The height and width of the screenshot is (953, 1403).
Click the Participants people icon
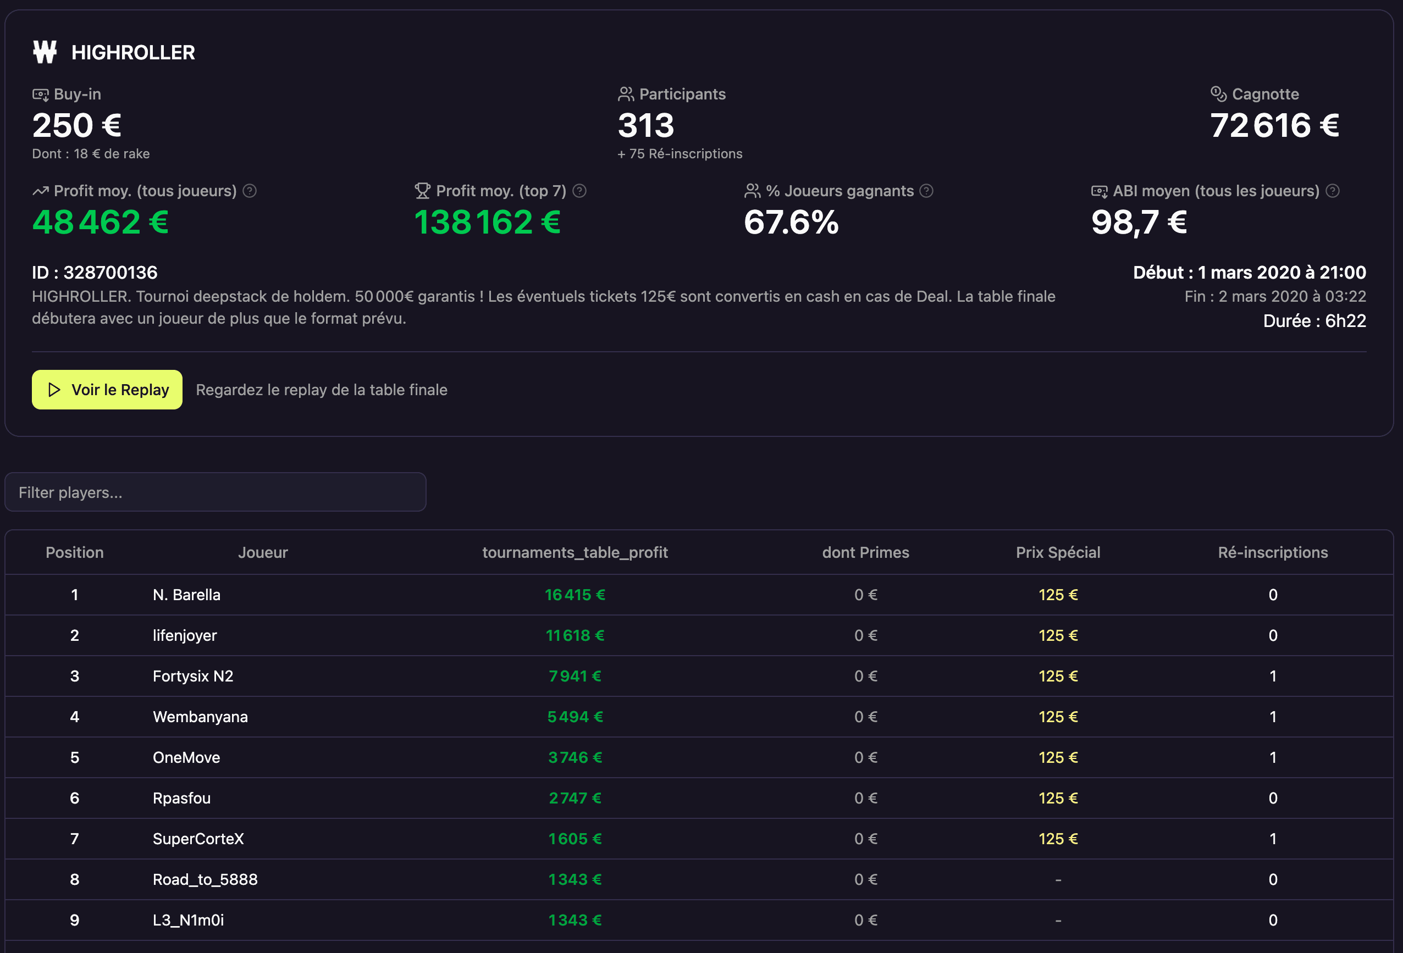(x=626, y=94)
